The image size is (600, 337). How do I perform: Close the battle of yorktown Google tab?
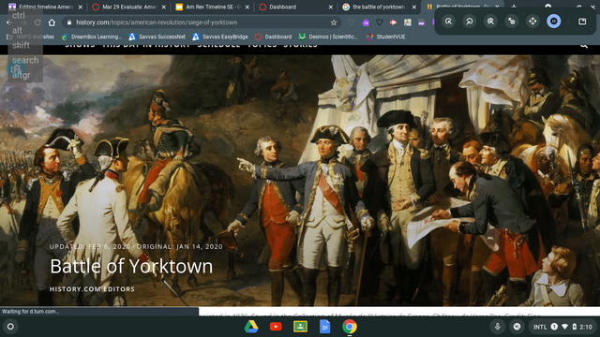coord(414,7)
